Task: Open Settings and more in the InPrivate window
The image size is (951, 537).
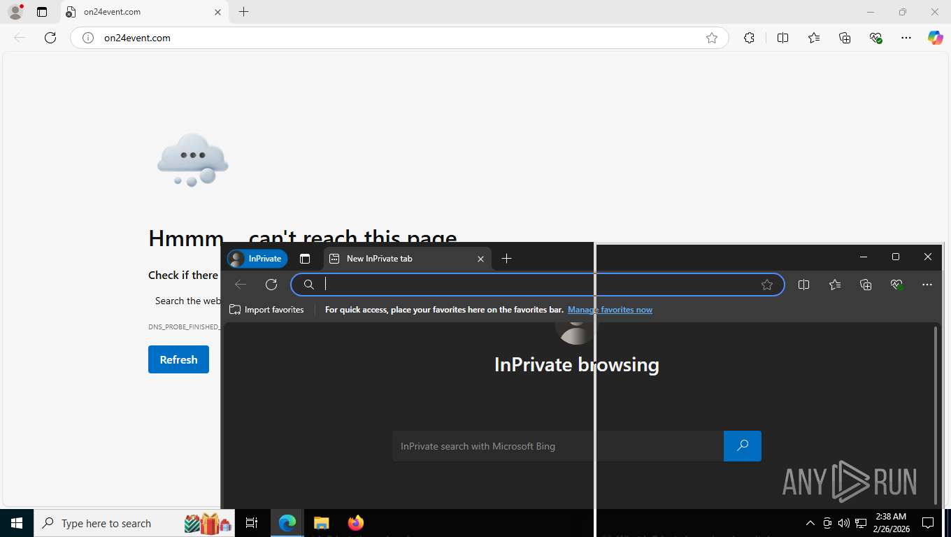Action: click(x=927, y=285)
